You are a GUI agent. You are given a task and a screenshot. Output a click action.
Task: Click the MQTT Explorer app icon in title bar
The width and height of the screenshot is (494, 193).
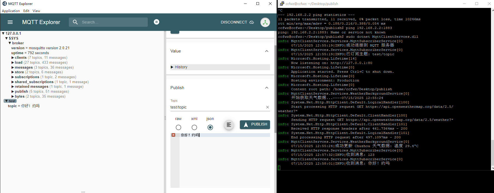tap(5, 4)
